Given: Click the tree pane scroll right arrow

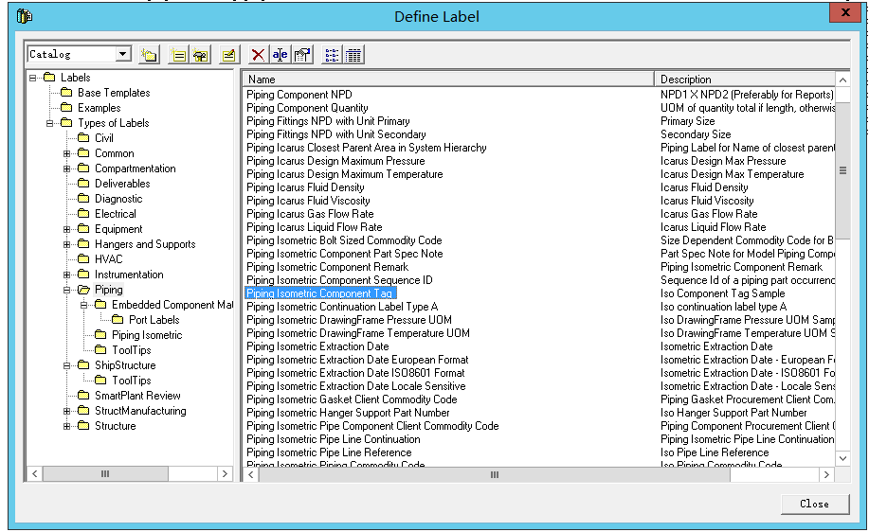Looking at the screenshot, I should click(225, 474).
